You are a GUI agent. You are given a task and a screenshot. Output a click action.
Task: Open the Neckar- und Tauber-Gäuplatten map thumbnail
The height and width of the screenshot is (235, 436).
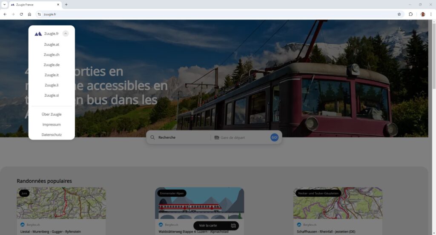pyautogui.click(x=338, y=203)
